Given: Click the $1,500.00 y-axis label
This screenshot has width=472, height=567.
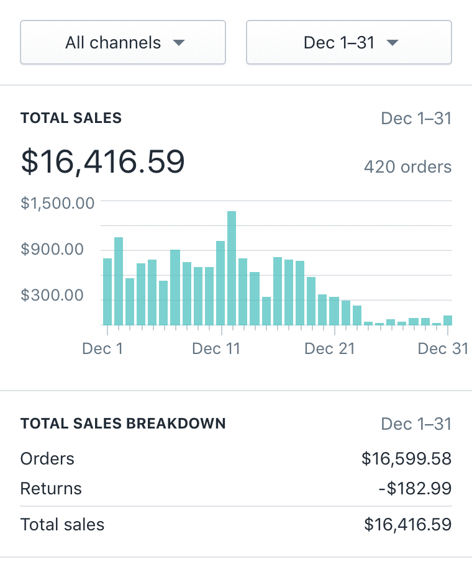Looking at the screenshot, I should tap(58, 203).
